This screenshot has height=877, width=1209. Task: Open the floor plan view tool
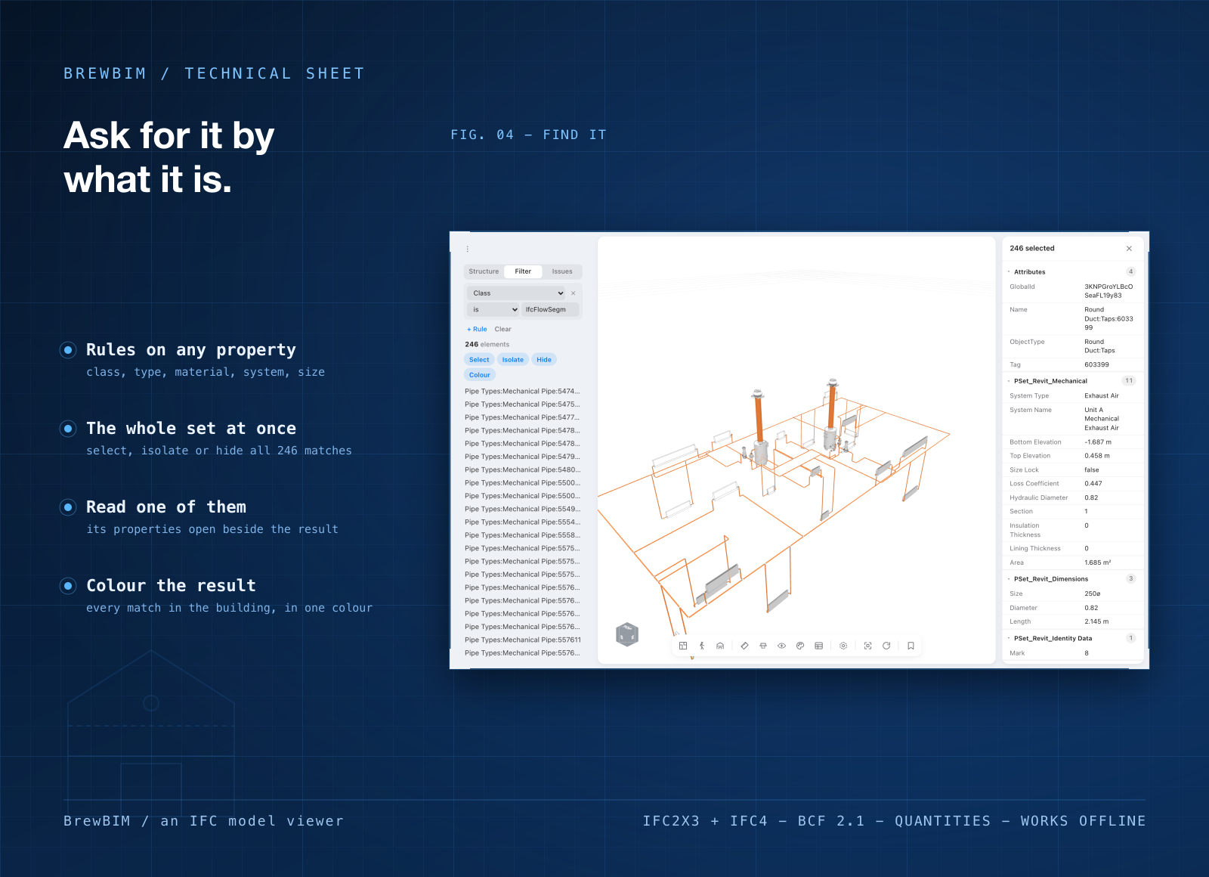683,646
